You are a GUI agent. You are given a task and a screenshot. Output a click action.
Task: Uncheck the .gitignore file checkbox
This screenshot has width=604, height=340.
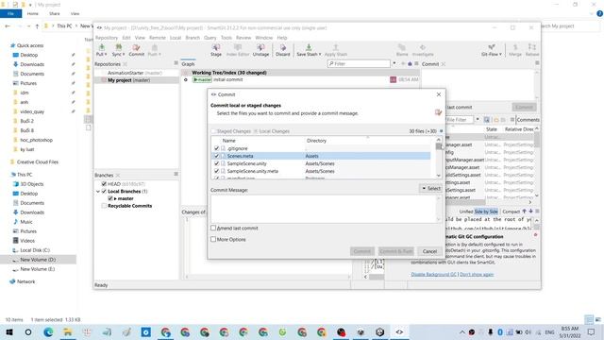point(216,148)
